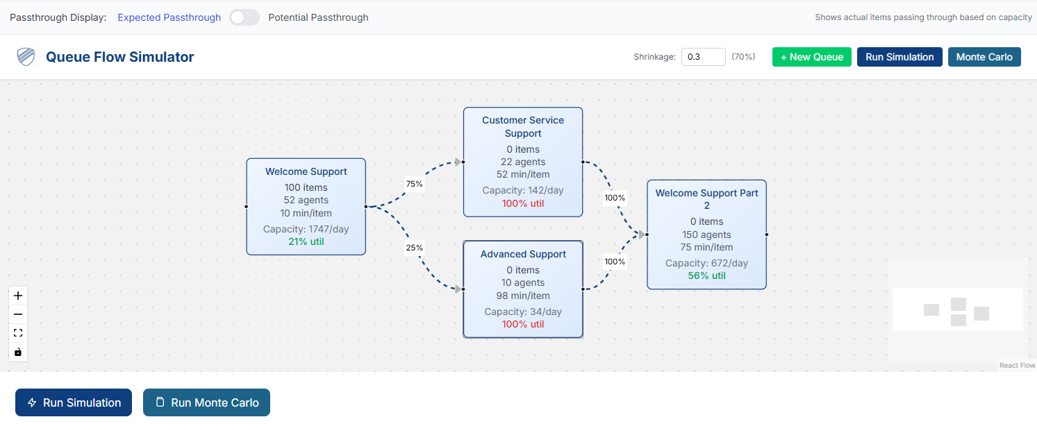This screenshot has width=1037, height=442.
Task: Zoom in using the plus icon on canvas
Action: click(x=17, y=296)
